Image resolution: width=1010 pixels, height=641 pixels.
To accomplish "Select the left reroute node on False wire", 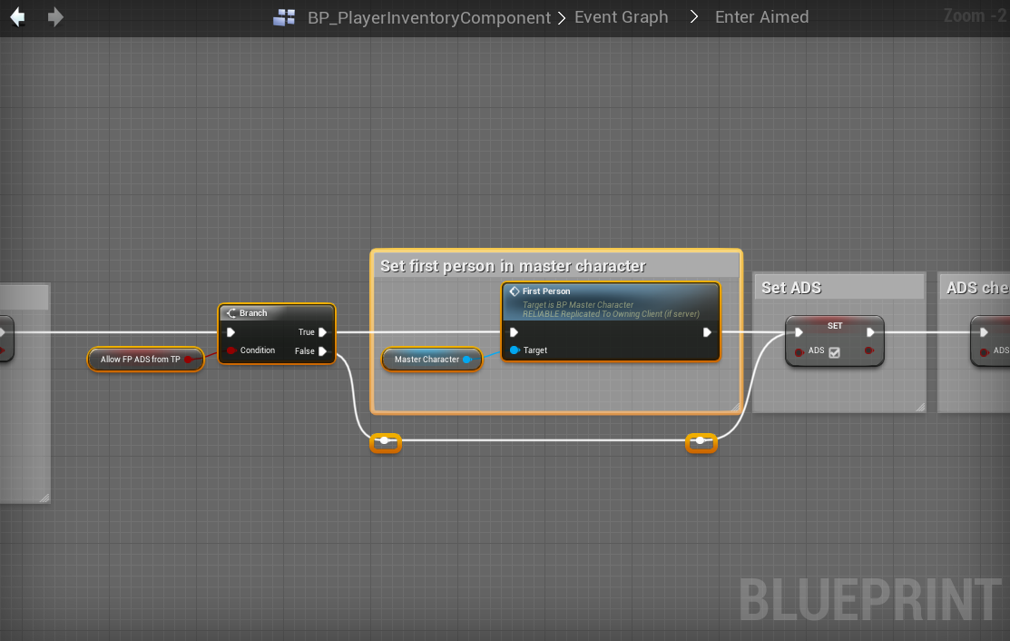I will pos(385,442).
